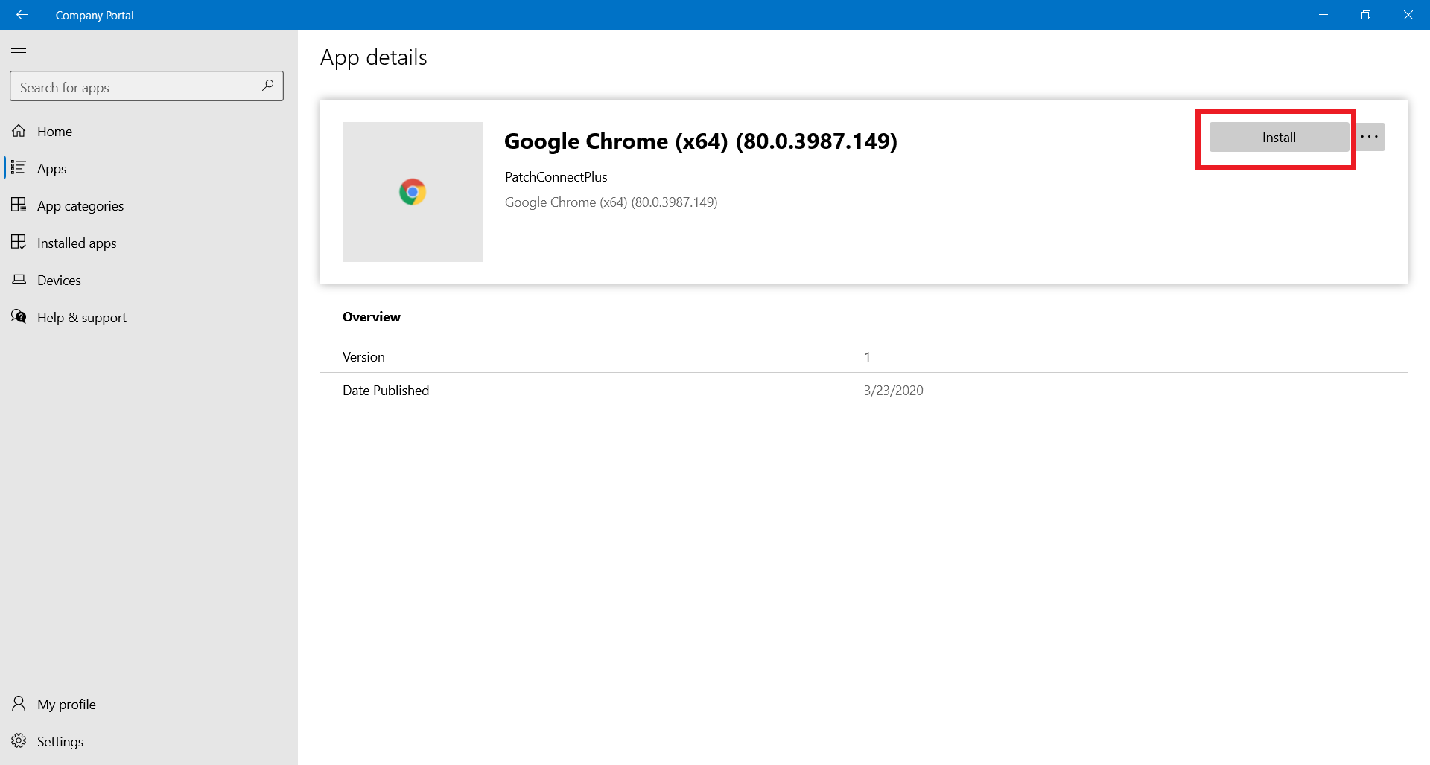Click the back arrow in title bar

[x=22, y=14]
